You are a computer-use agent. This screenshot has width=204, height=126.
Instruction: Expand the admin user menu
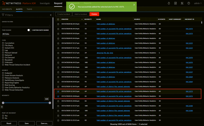(197, 3)
